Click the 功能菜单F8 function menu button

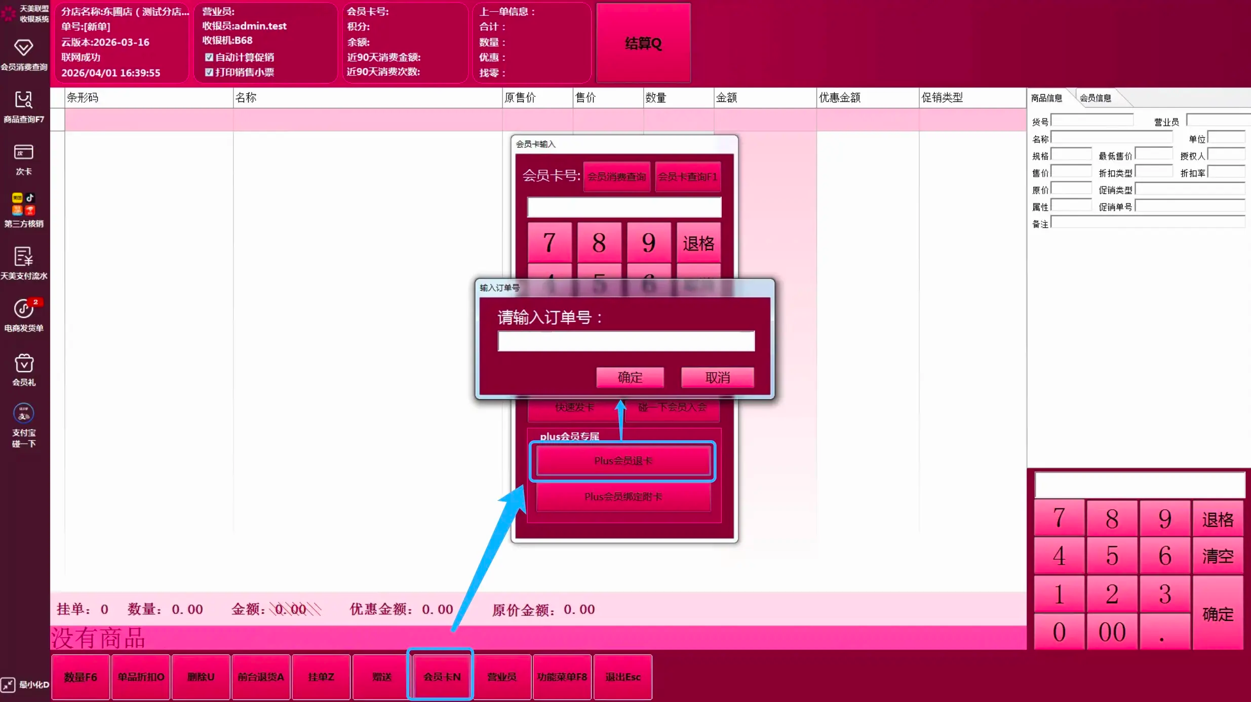point(562,677)
